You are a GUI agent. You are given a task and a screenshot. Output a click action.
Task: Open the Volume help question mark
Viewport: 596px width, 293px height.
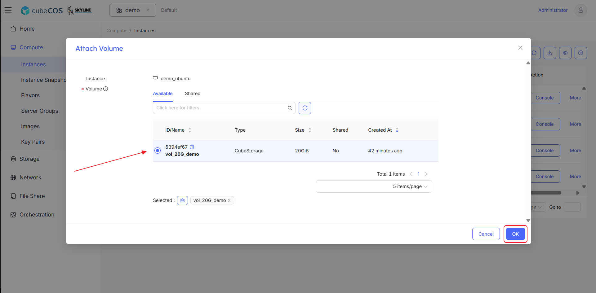tap(105, 89)
